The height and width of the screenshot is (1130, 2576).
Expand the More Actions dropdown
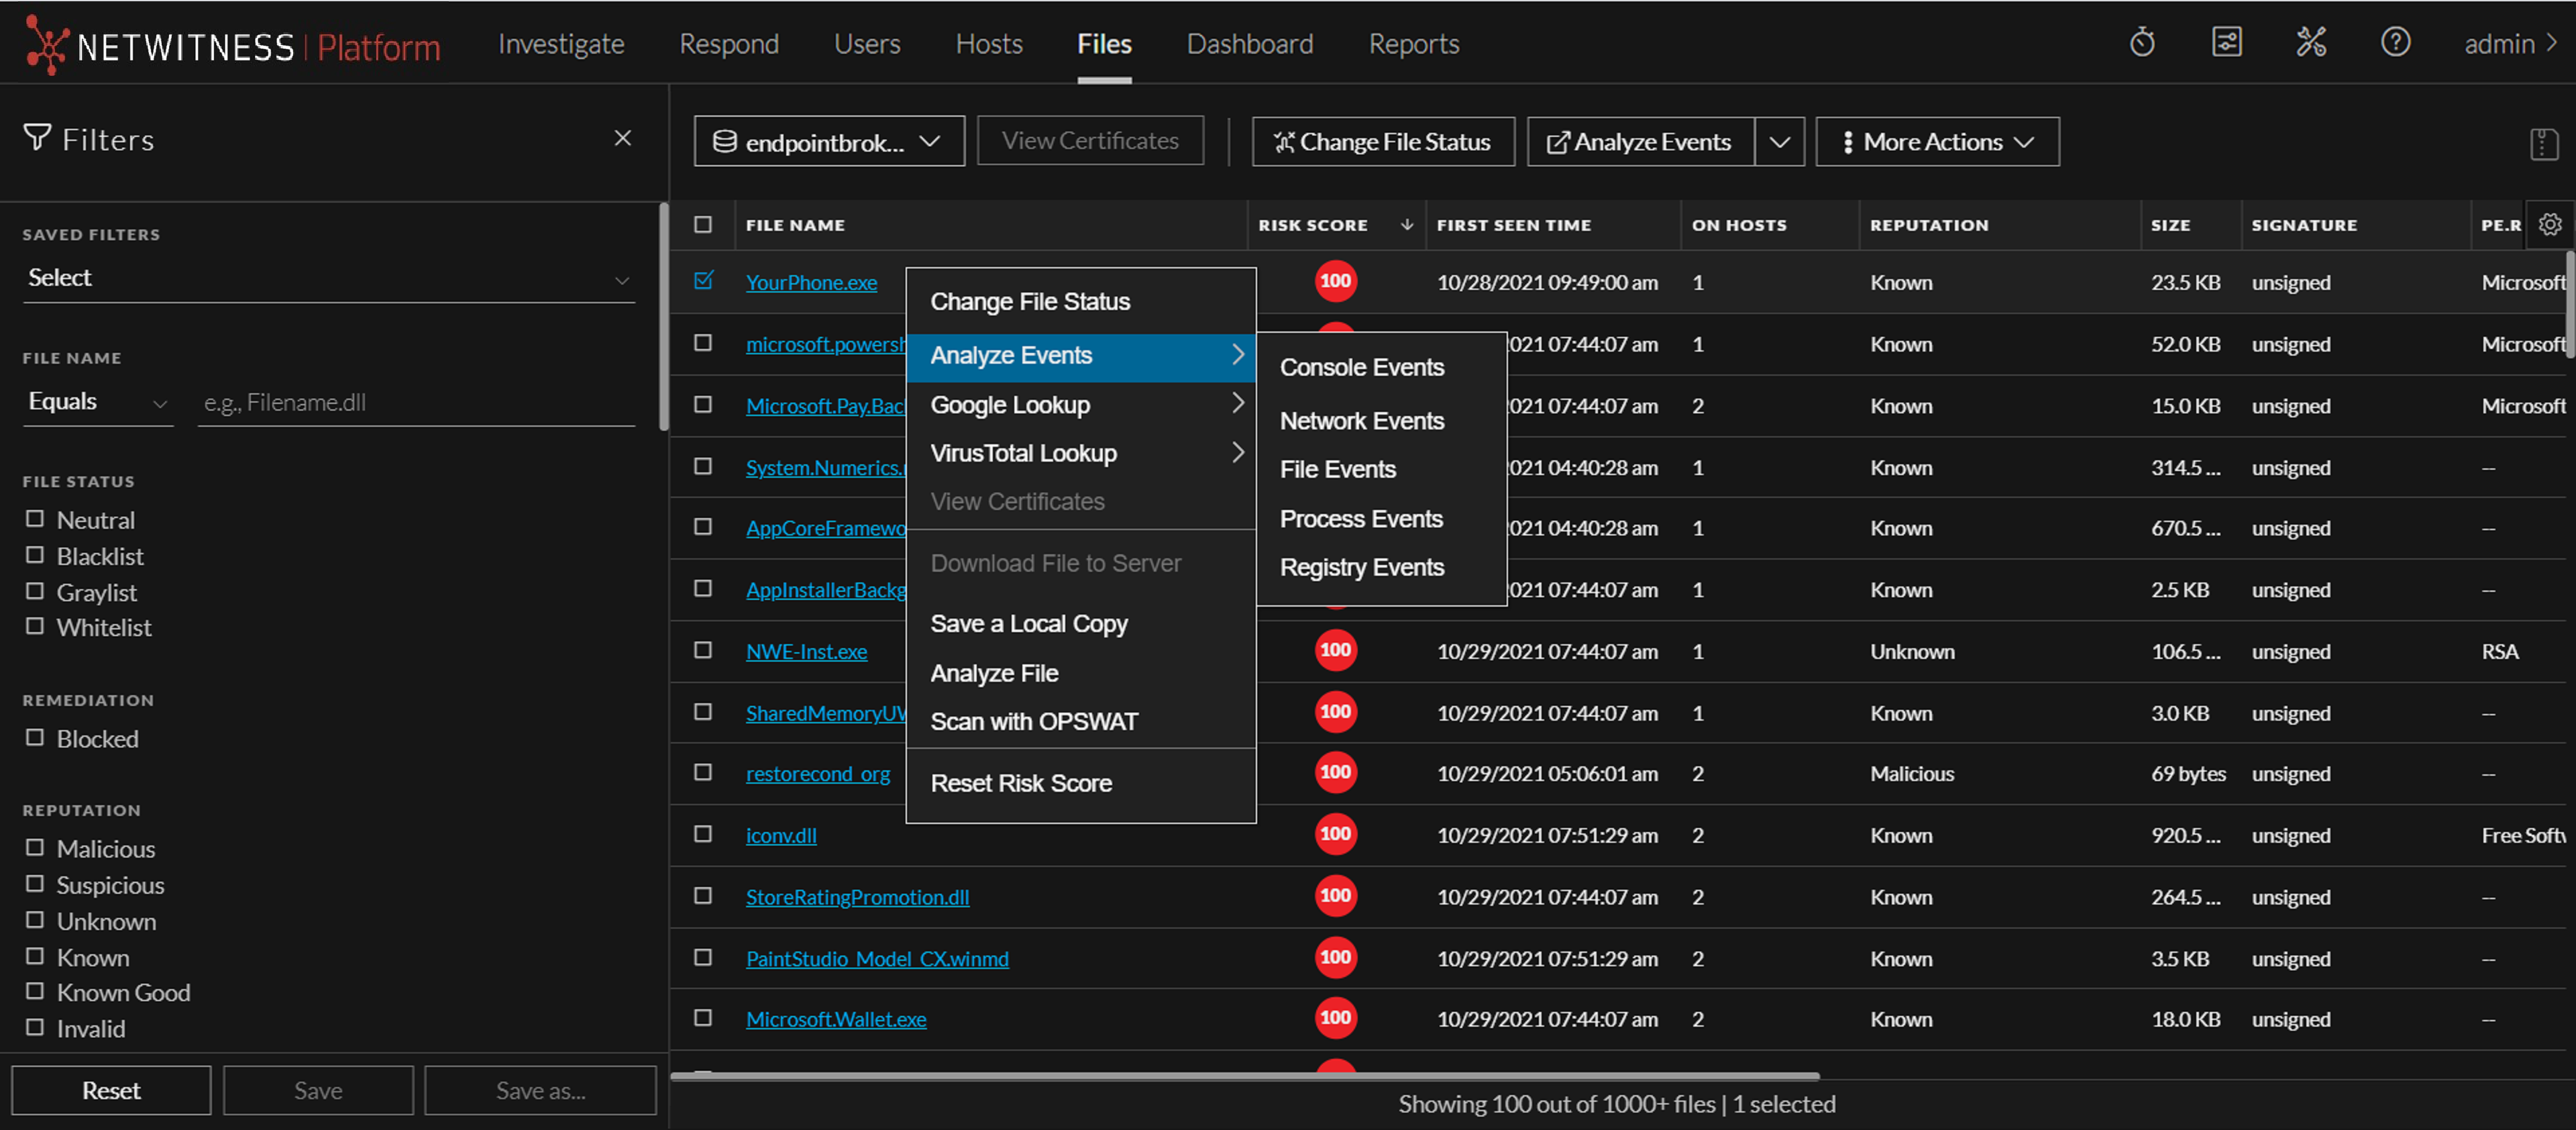point(1937,142)
